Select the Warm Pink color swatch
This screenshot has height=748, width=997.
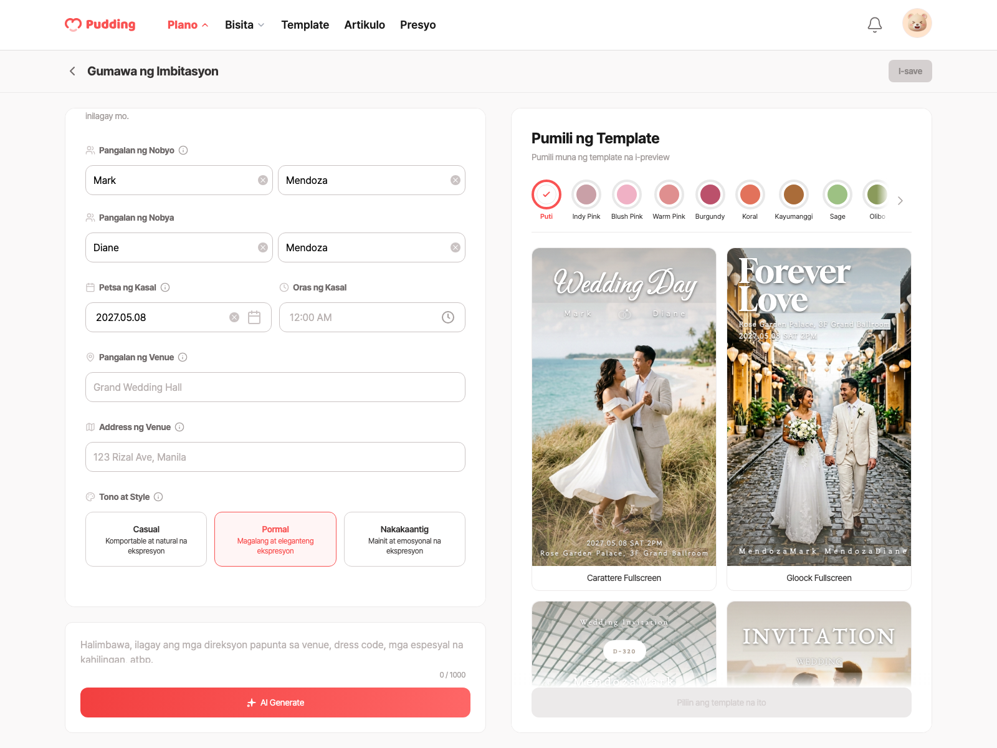click(x=669, y=194)
